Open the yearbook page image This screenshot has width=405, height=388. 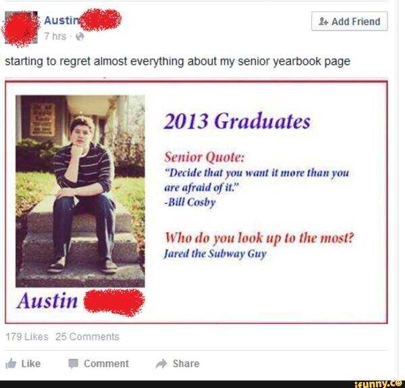pos(196,202)
